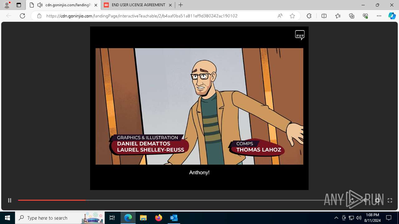View site information lock icon
Screen dimensions: 399x224
click(39, 16)
